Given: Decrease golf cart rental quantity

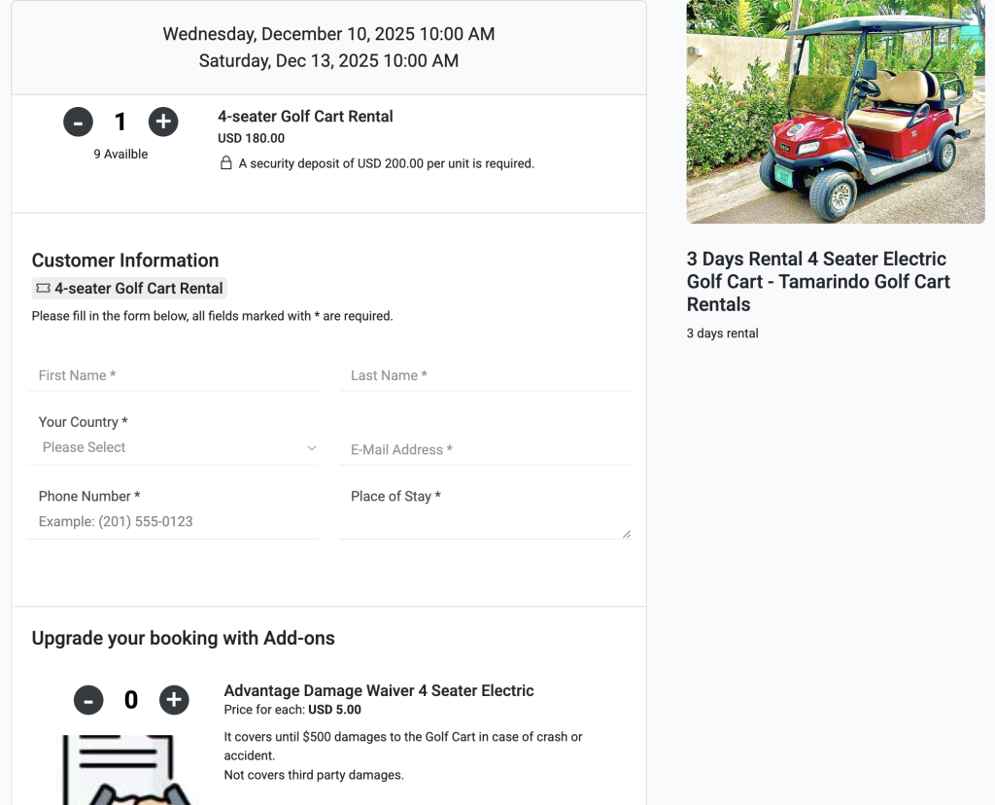Looking at the screenshot, I should [x=79, y=122].
